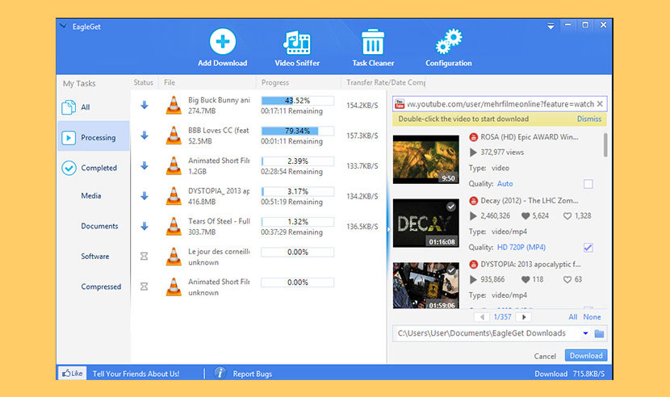
Task: Click the 43.52% progress bar of Big Buck Bunny
Action: coord(297,100)
